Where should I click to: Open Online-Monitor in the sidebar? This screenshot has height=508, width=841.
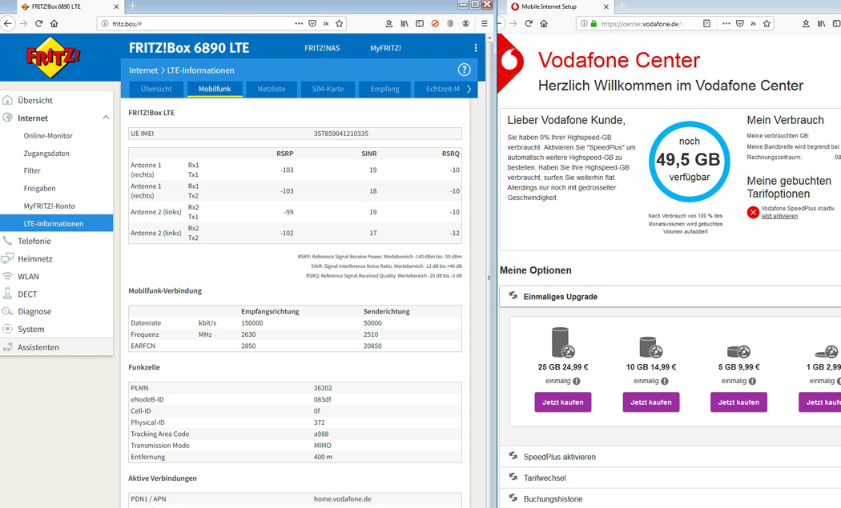[x=48, y=135]
